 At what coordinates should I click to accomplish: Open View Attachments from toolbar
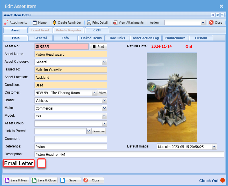pyautogui.click(x=115, y=23)
